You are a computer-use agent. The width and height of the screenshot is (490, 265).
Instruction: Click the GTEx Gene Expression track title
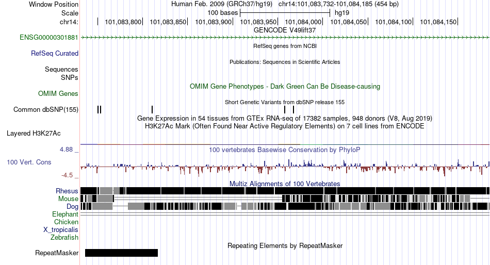point(285,119)
